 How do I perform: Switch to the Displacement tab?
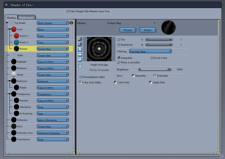(26, 18)
